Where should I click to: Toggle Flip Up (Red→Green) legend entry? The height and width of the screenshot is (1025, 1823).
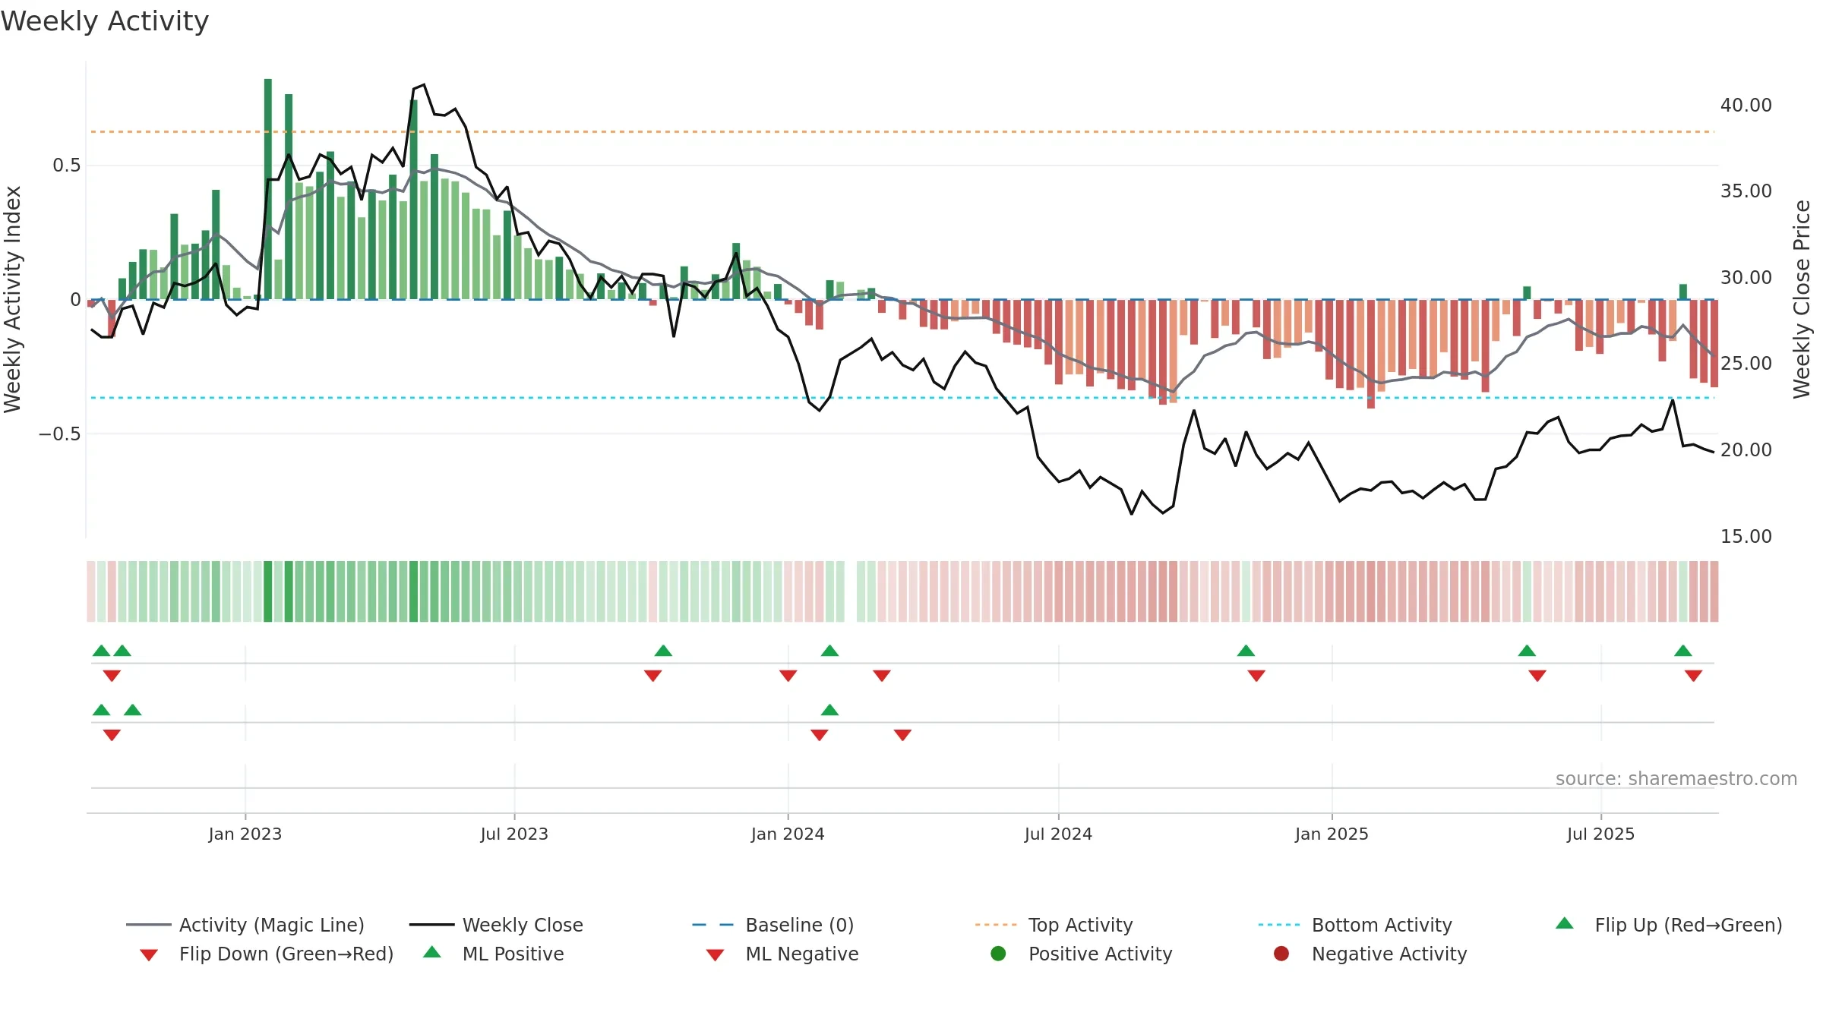click(x=1668, y=925)
